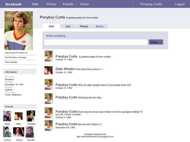Click the techtoolsforschools.blogspot.com template link
Screen dimensions: 190x142
coord(95,137)
